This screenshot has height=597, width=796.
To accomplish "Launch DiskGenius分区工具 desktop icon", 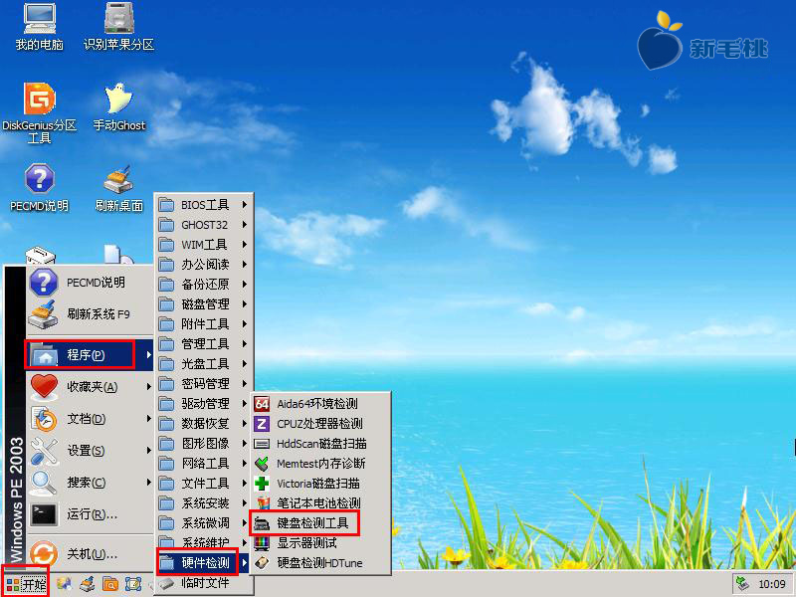I will [39, 113].
